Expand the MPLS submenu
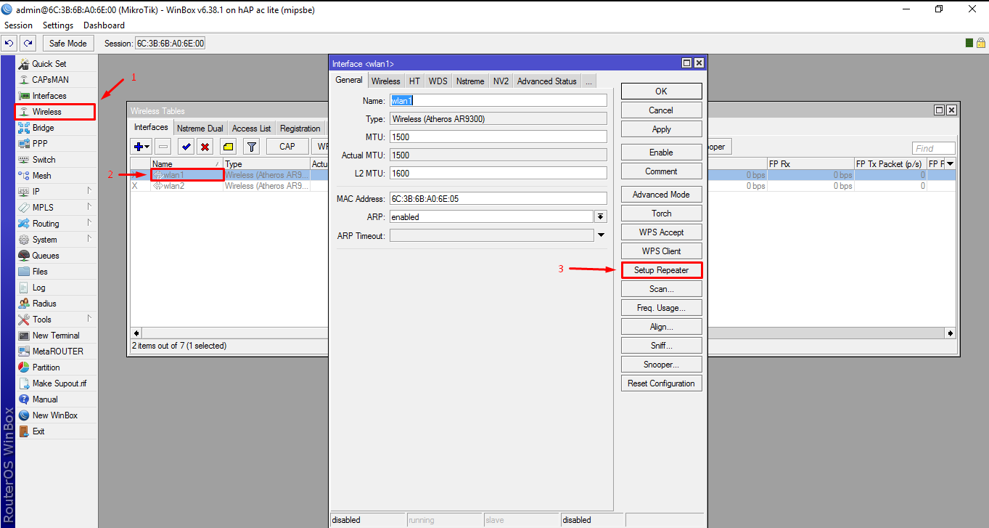Screen dimensions: 989x528 coord(90,208)
